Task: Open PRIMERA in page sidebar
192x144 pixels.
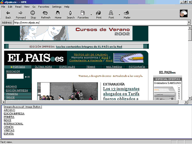Action: (x=12, y=94)
